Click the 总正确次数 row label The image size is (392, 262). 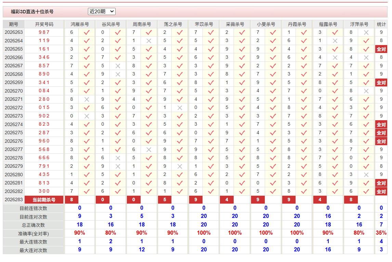33,225
